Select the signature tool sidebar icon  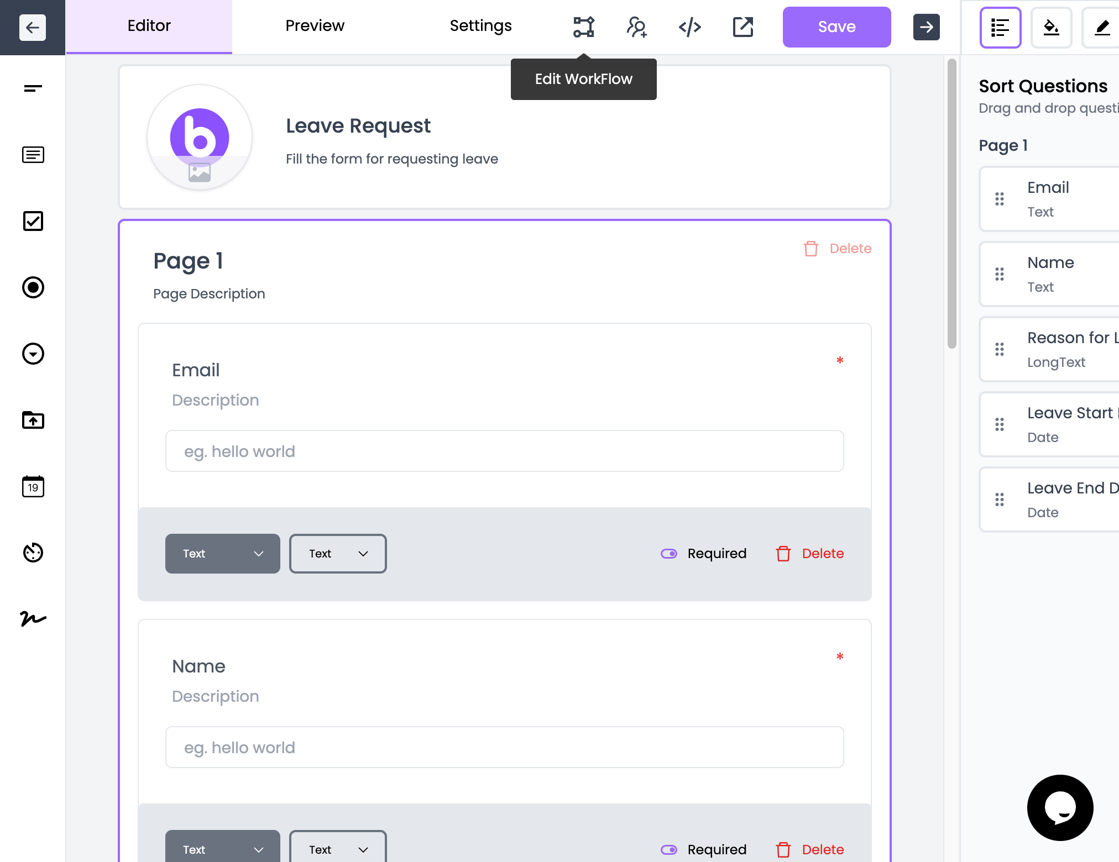tap(33, 619)
